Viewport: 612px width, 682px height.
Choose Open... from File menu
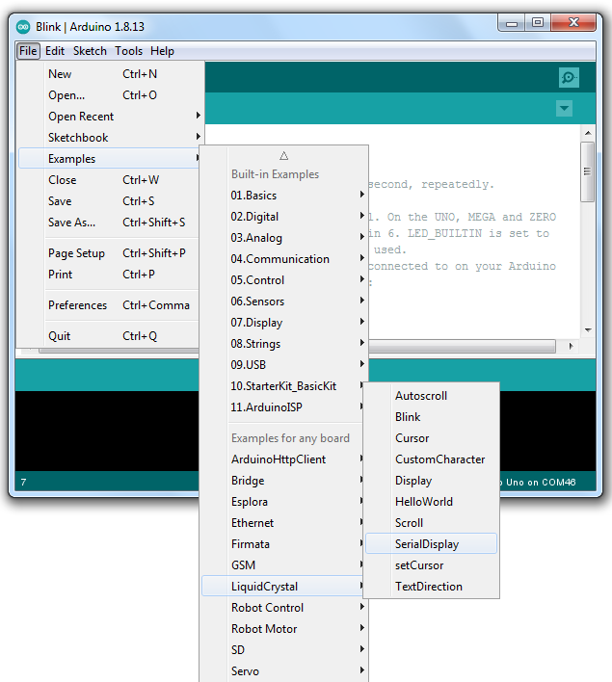109,94
